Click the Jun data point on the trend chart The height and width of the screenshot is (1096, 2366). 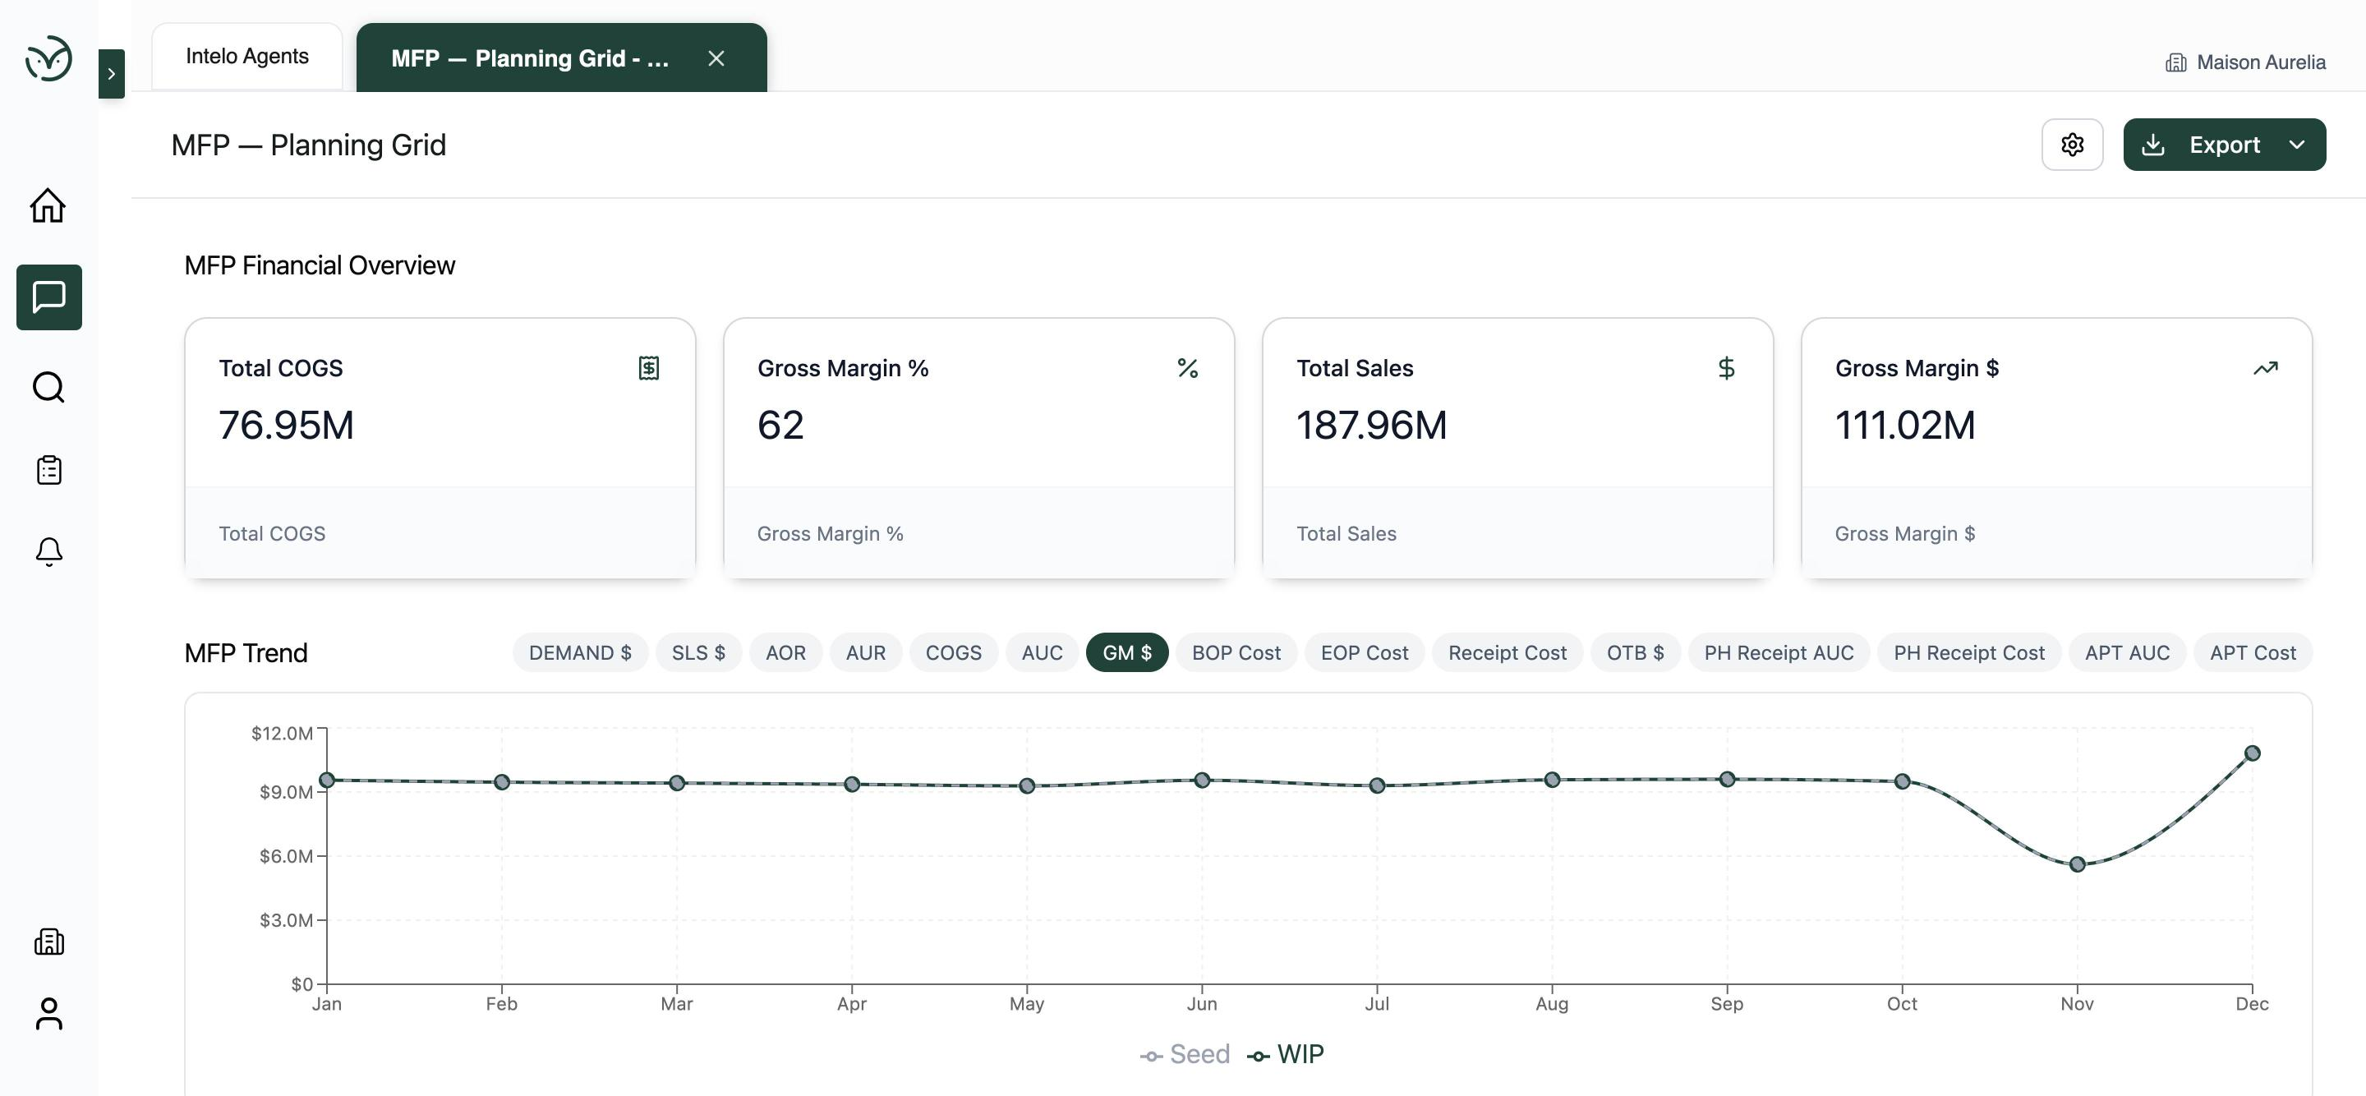1201,780
